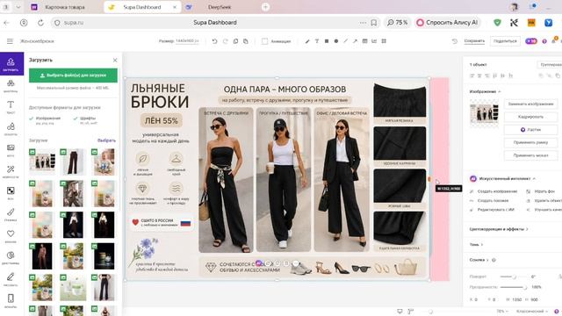Close the Загрузить panel
The height and width of the screenshot is (316, 562).
[x=115, y=61]
